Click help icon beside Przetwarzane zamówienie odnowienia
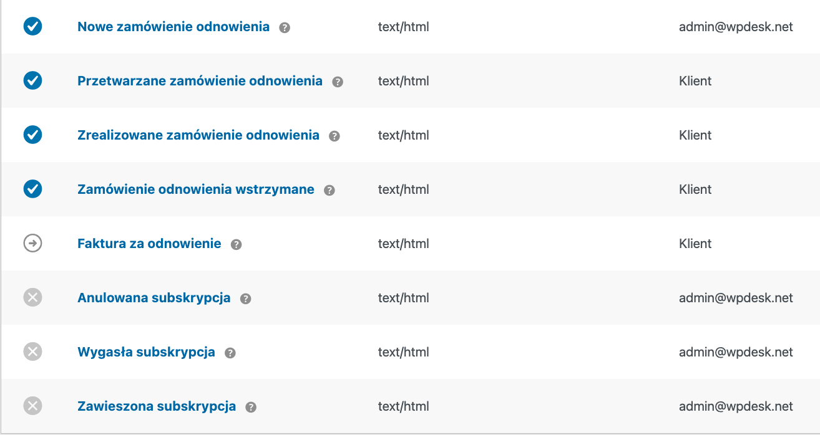This screenshot has width=820, height=435. click(338, 82)
